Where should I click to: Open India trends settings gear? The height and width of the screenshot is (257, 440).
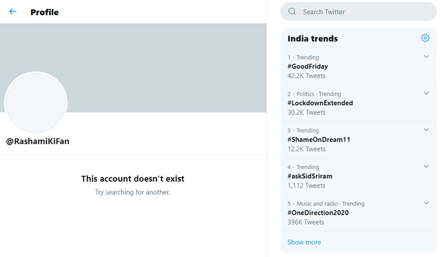point(425,38)
